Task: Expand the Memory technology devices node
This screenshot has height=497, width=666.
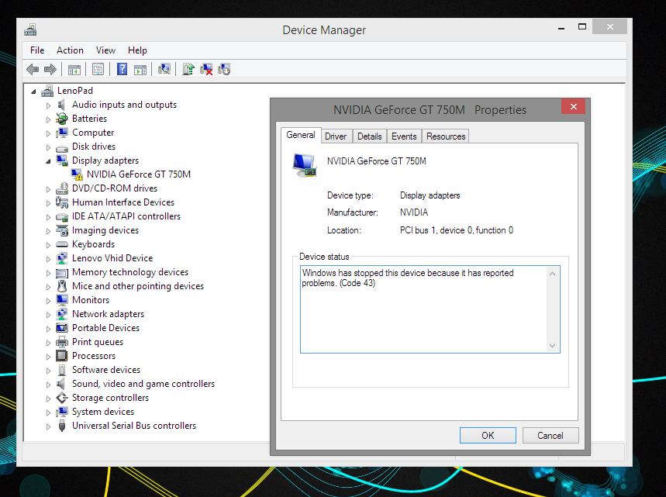Action: [x=48, y=272]
